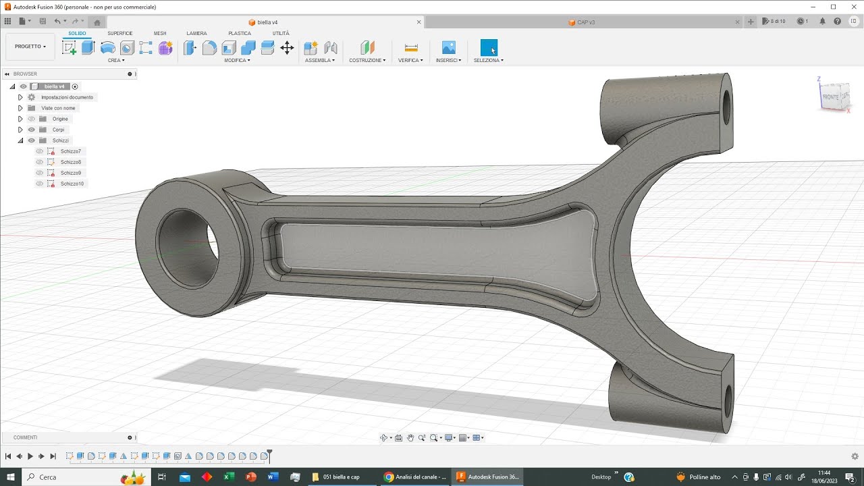This screenshot has height=486, width=864.
Task: Activate biella v4 component radio button
Action: click(75, 86)
